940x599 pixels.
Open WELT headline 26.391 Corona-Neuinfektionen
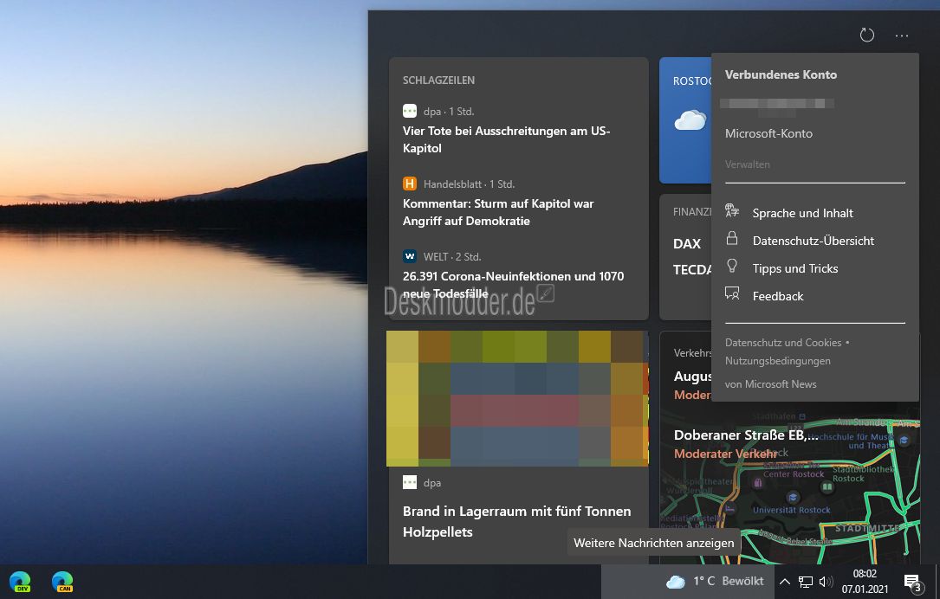tap(513, 285)
